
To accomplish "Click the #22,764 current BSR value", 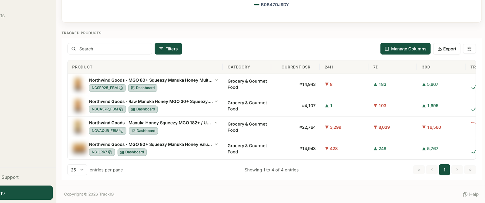I will click(307, 127).
